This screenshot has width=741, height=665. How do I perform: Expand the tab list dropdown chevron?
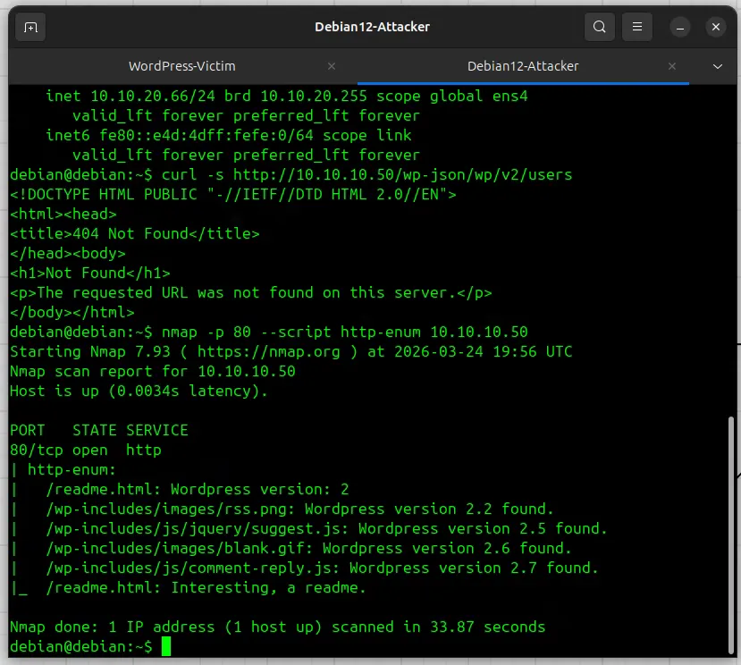click(717, 67)
